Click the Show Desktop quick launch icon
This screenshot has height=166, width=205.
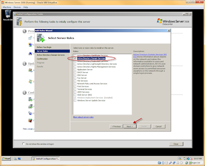click(x=19, y=159)
